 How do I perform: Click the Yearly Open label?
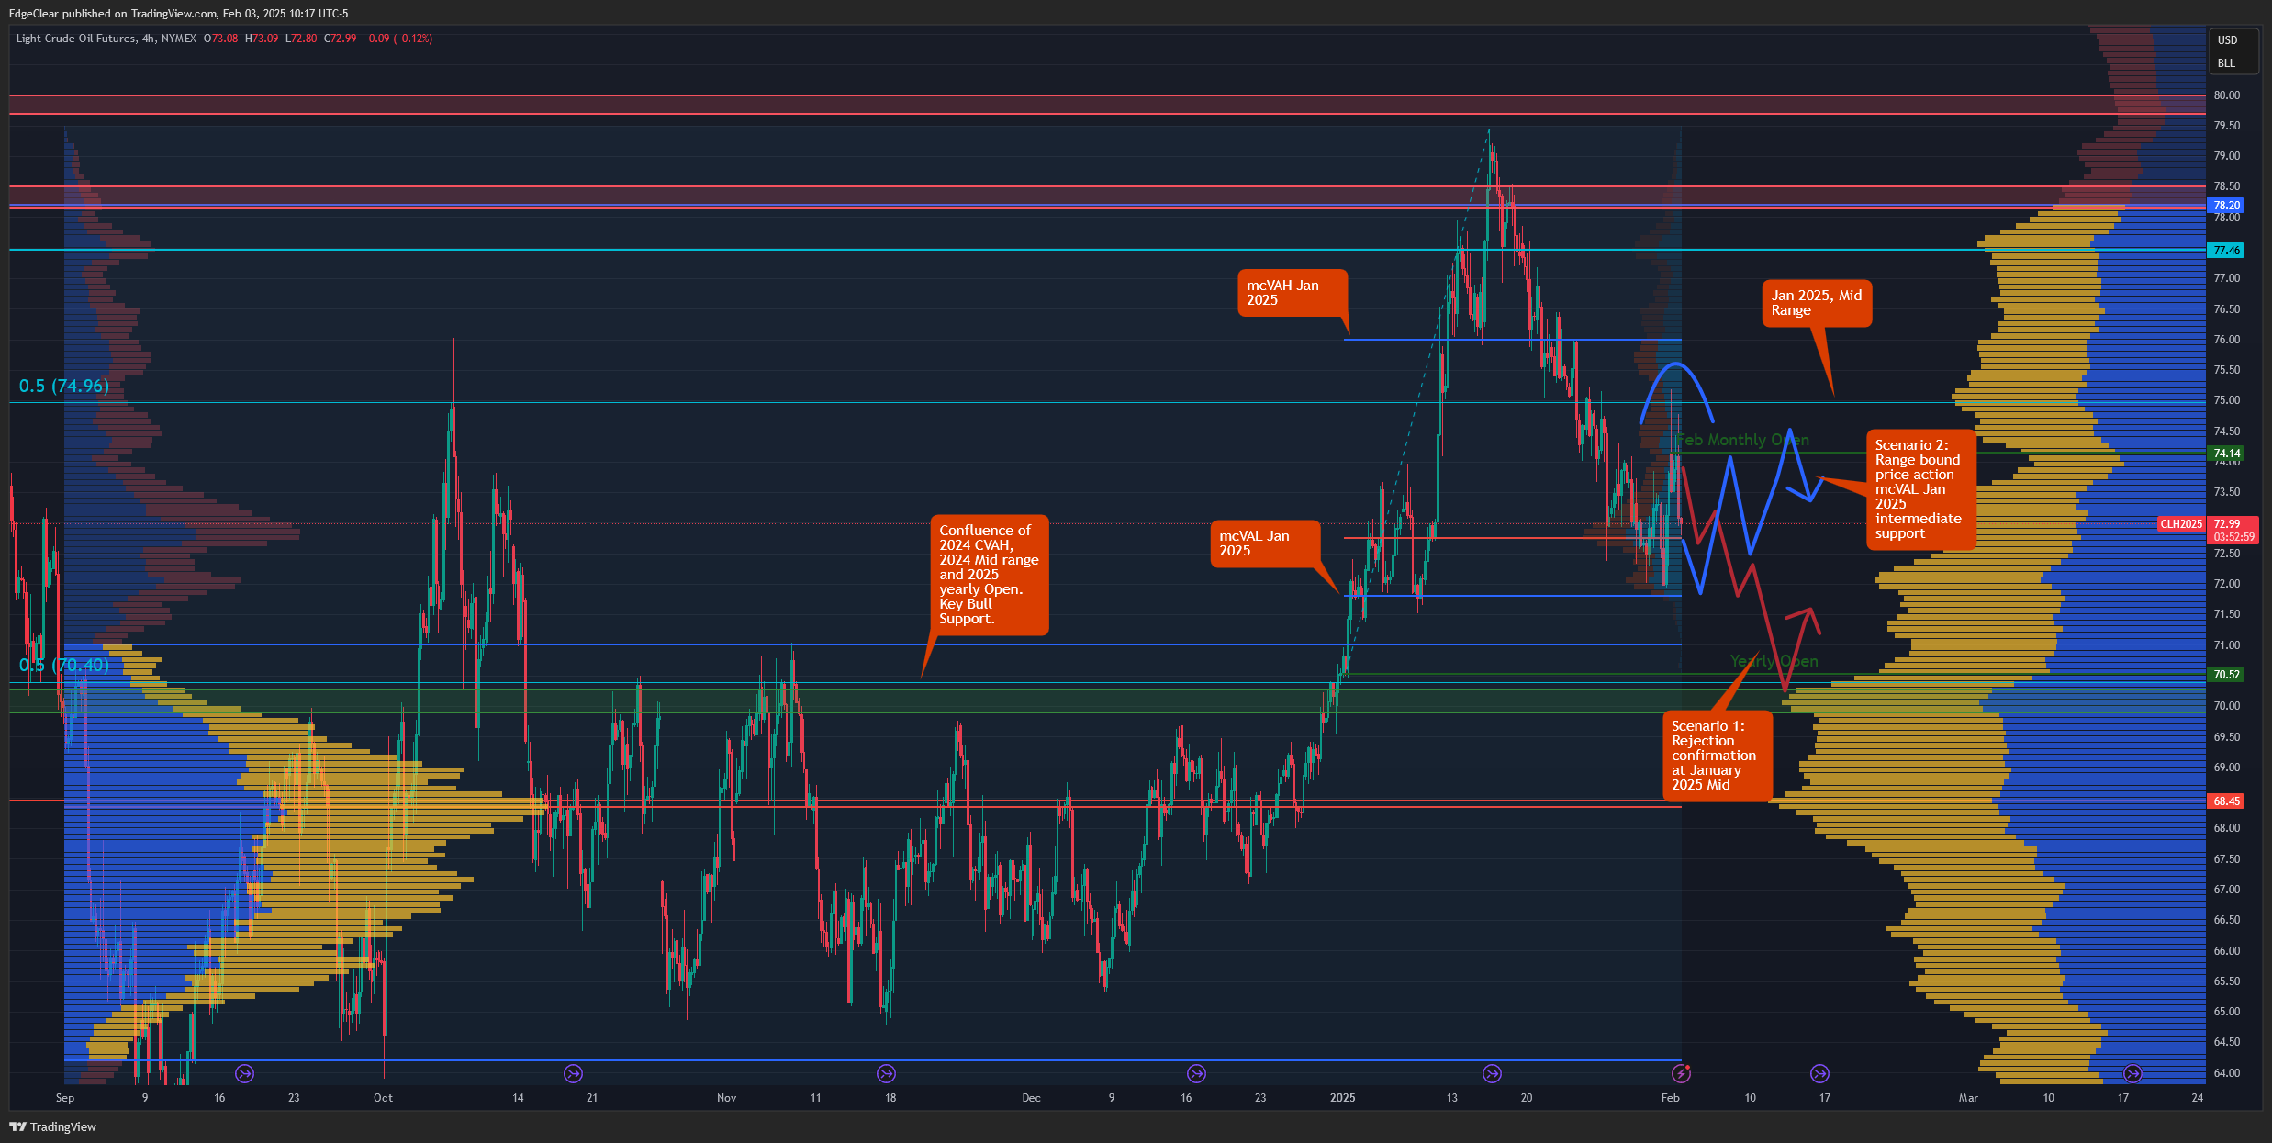click(1774, 661)
